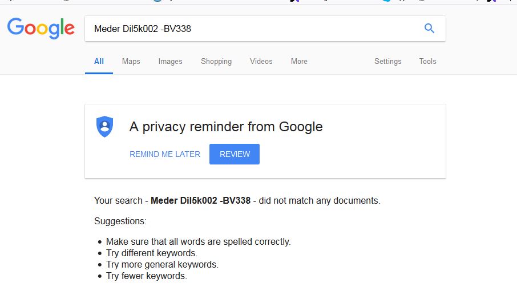Image resolution: width=517 pixels, height=303 pixels.
Task: Click the blue privacy shield icon
Action: (x=104, y=126)
